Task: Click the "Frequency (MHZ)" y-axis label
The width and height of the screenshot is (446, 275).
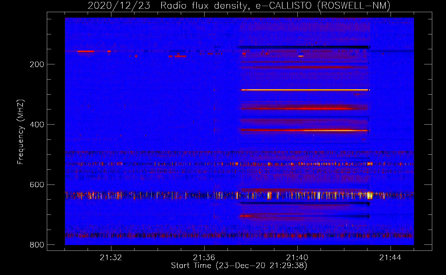Action: pos(21,132)
